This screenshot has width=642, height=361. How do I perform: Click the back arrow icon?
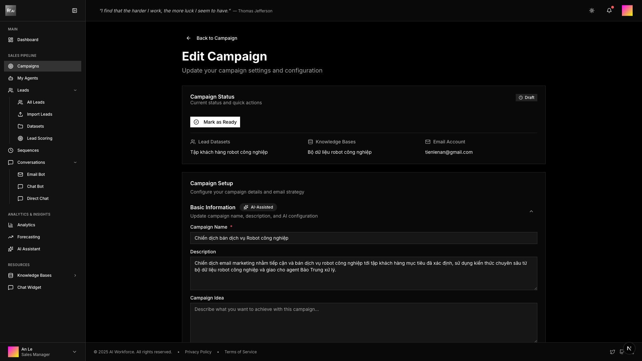[189, 38]
